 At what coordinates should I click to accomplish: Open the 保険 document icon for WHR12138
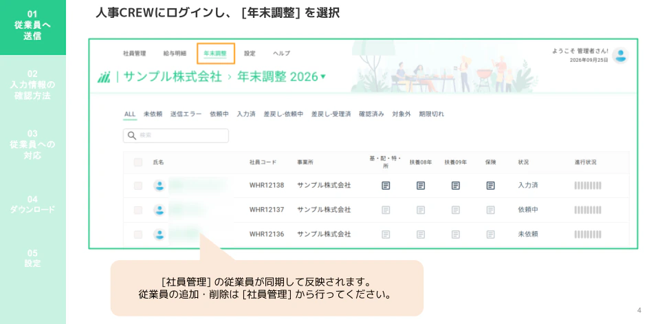(x=490, y=185)
